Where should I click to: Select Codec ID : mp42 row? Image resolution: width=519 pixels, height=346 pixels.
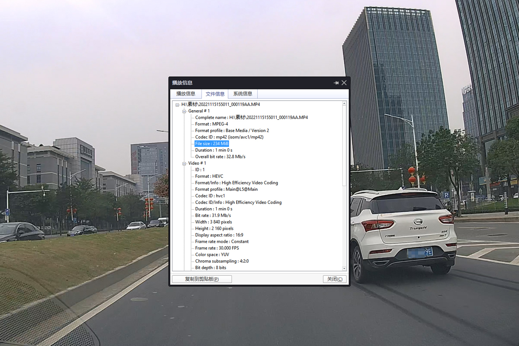[229, 137]
